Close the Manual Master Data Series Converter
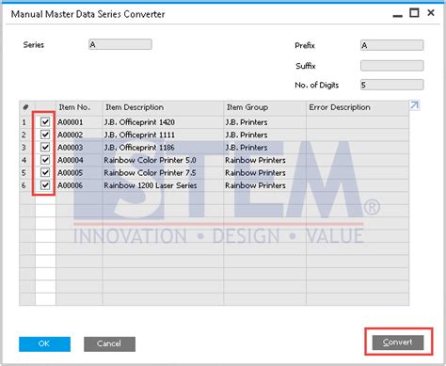This screenshot has height=366, width=446. [x=431, y=13]
